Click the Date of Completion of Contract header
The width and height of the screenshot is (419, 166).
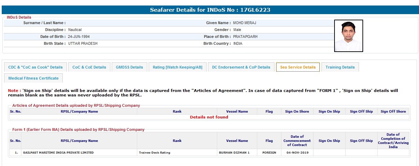click(393, 141)
